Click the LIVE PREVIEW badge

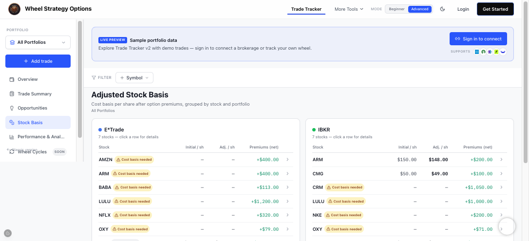point(113,40)
